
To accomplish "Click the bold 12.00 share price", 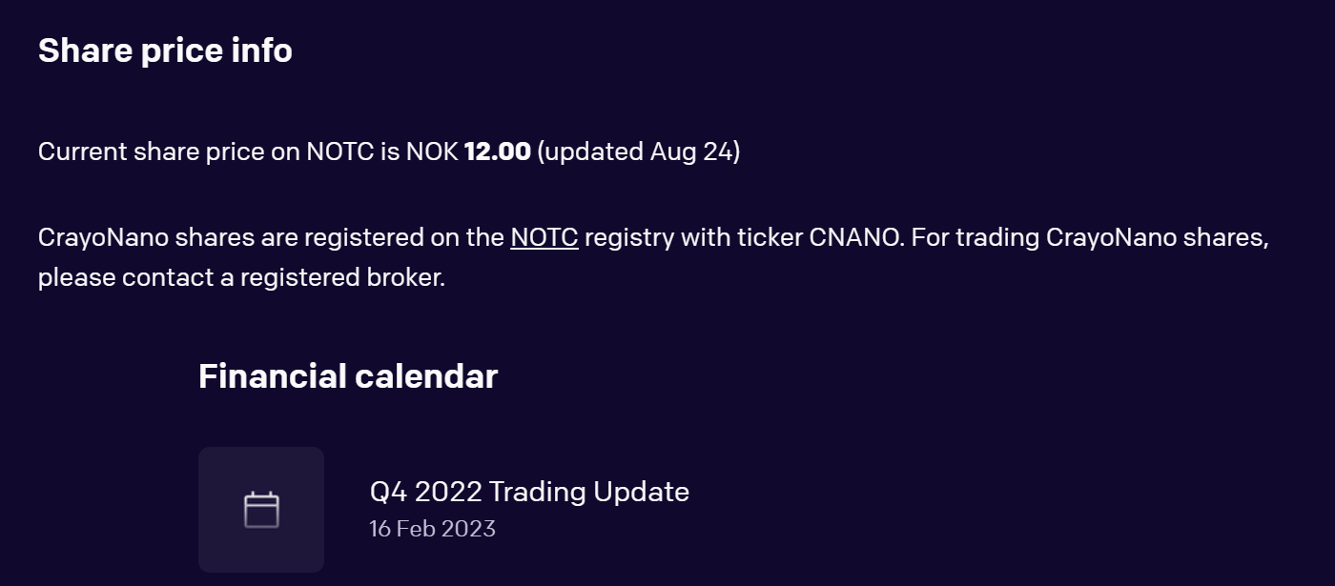I will [x=497, y=152].
